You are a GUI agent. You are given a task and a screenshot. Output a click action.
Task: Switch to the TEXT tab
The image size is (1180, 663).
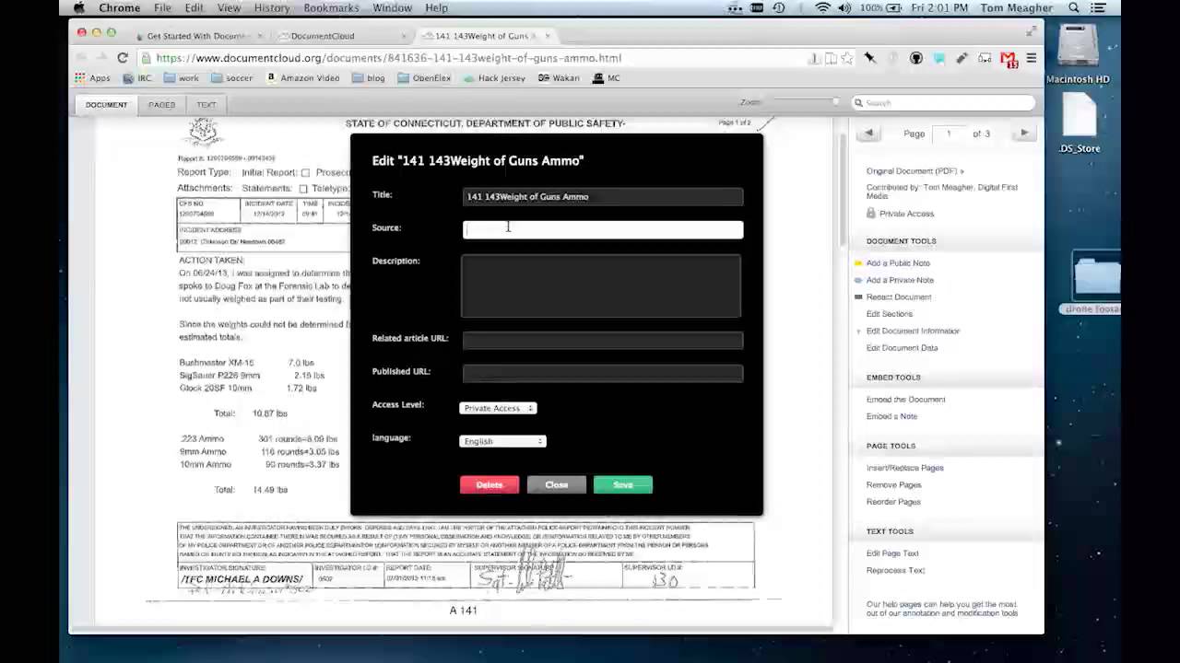[206, 105]
